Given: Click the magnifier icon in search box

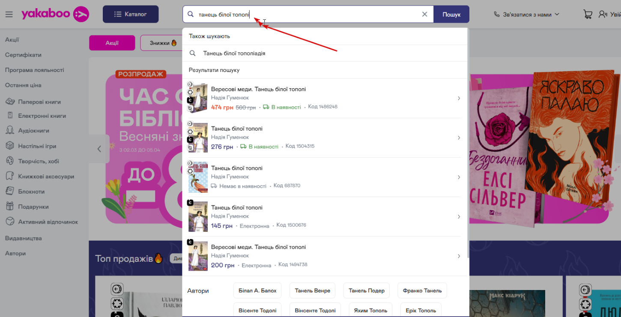Looking at the screenshot, I should [191, 14].
